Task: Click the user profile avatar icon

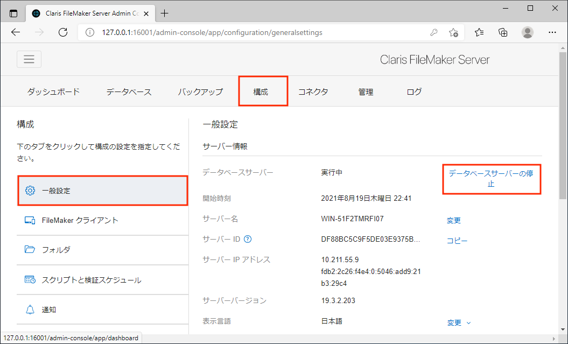Action: 528,32
